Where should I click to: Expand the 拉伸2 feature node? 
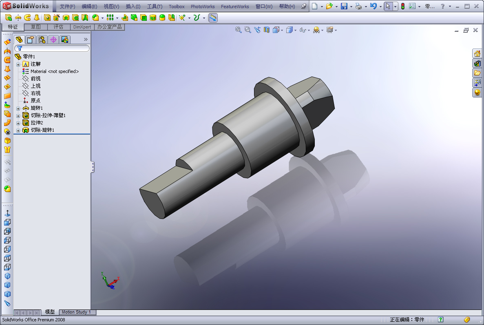point(18,123)
